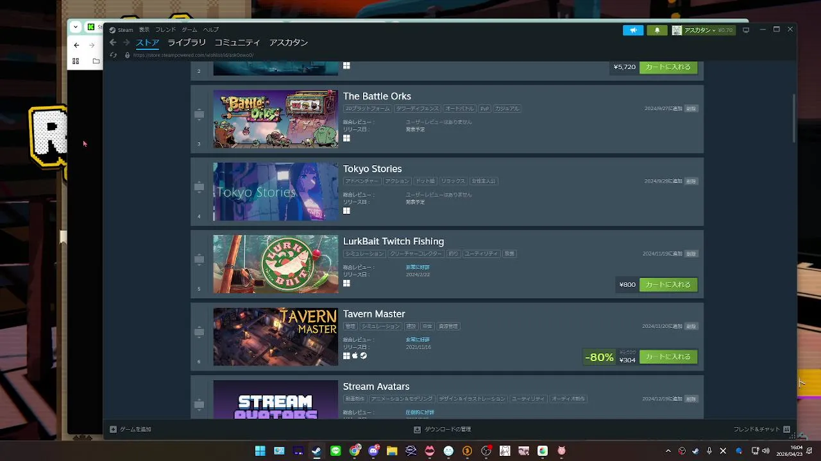The image size is (821, 461).
Task: Grab the reorder handle for Tavern Master
Action: click(x=199, y=332)
